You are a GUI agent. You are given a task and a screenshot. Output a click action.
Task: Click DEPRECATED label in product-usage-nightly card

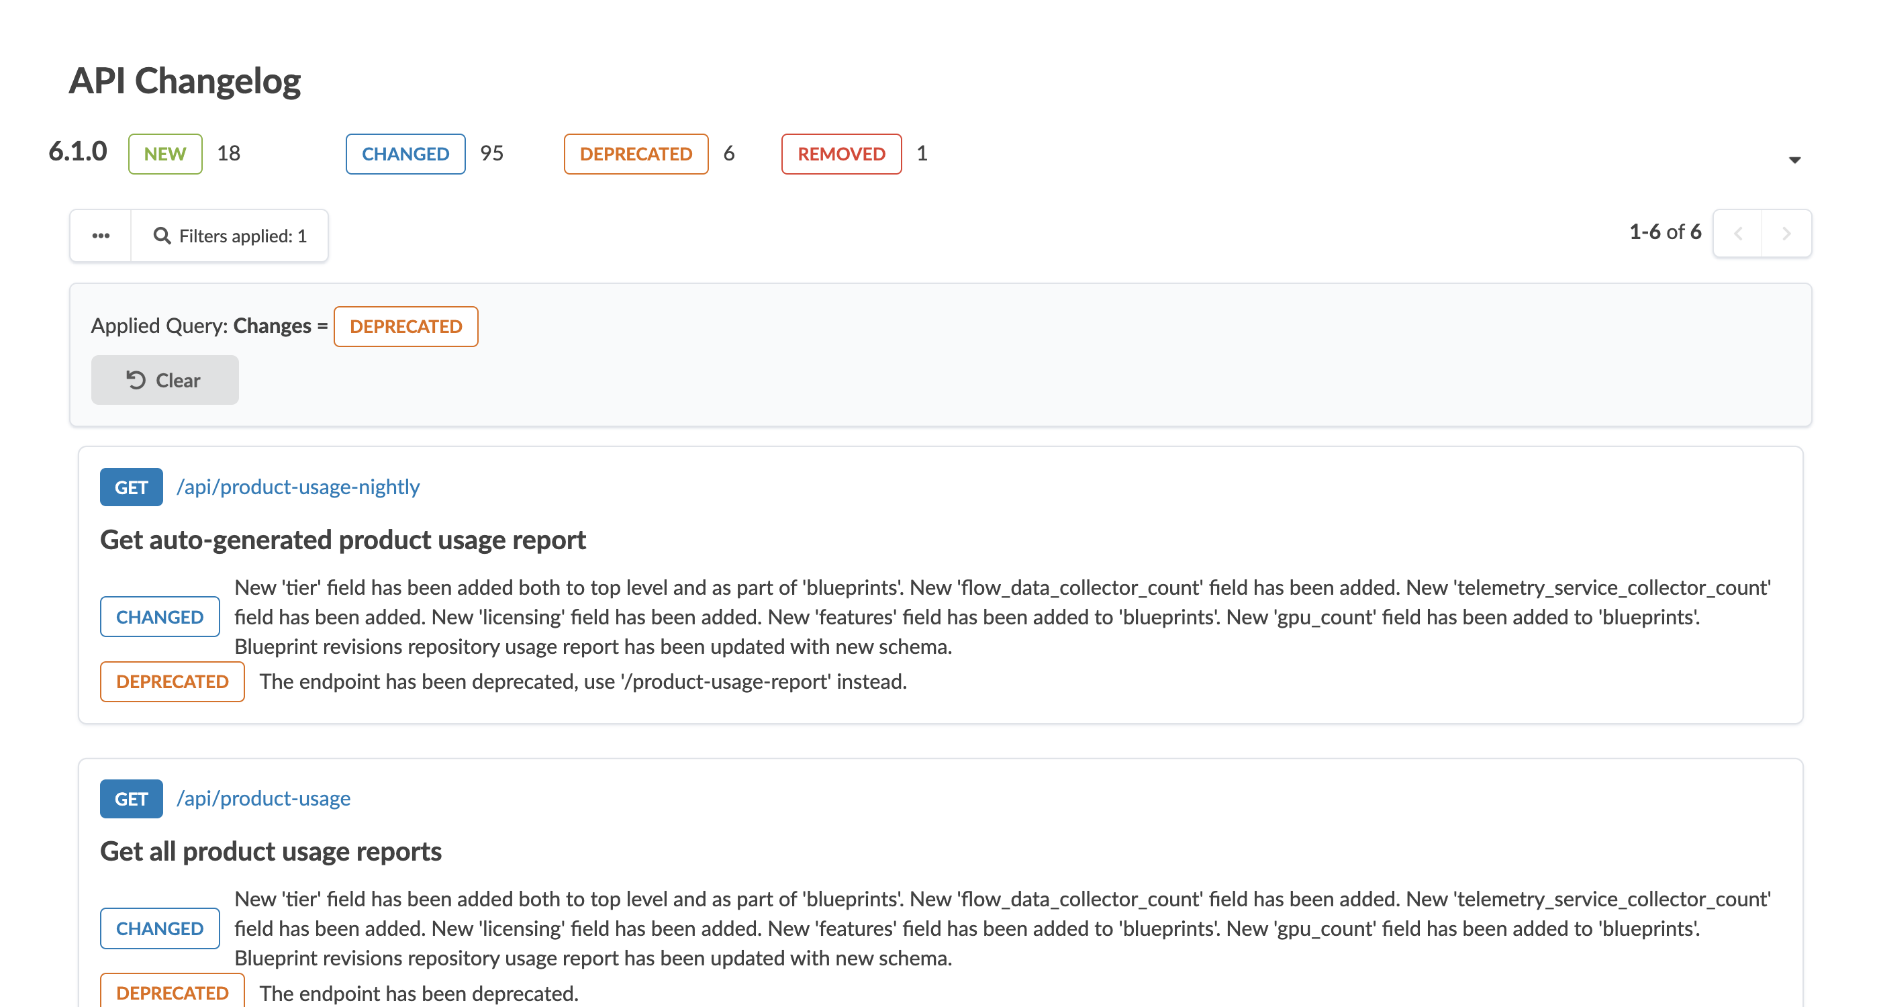point(172,681)
